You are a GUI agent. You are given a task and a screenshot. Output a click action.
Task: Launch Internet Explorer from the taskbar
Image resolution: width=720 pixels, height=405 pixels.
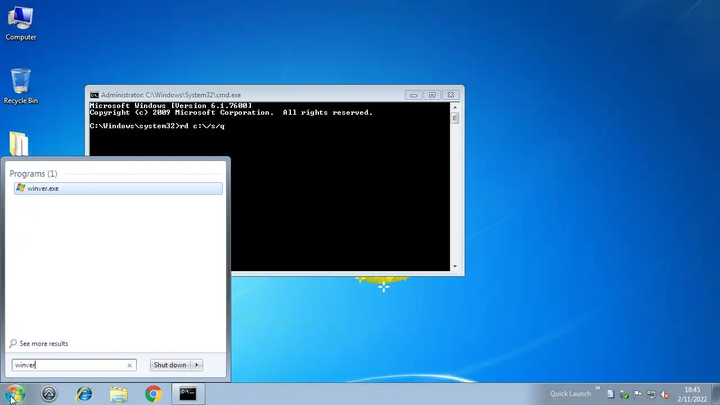[84, 394]
